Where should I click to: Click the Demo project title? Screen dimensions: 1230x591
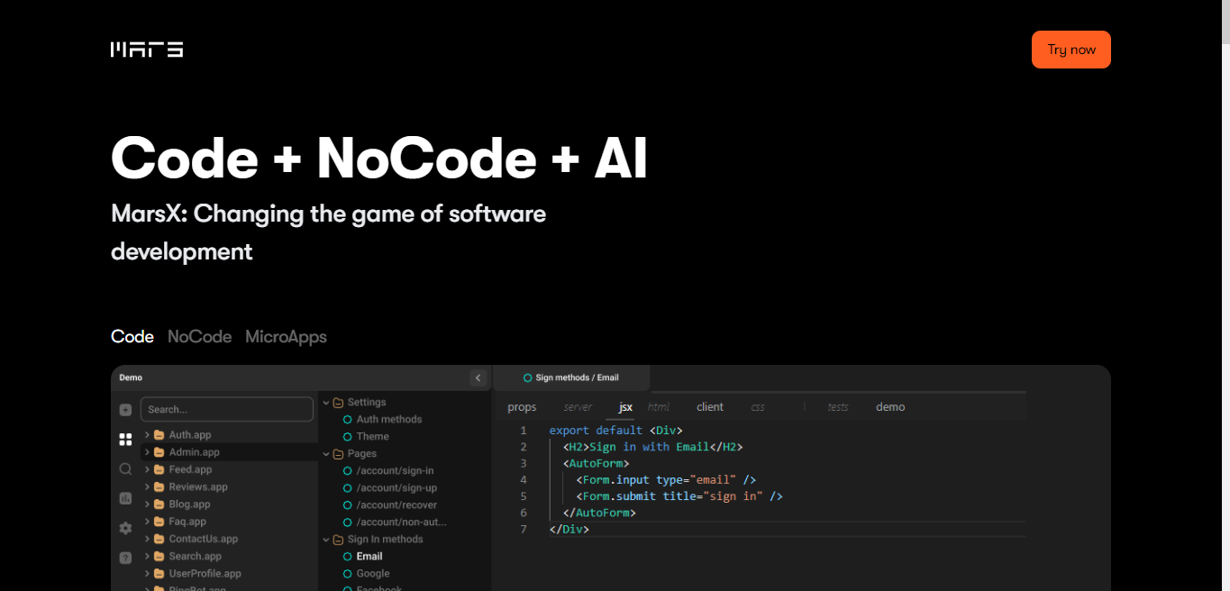[x=131, y=377]
